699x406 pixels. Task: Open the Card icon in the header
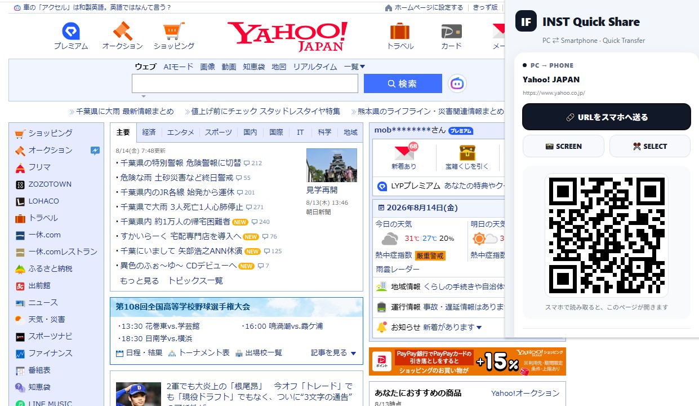451,32
